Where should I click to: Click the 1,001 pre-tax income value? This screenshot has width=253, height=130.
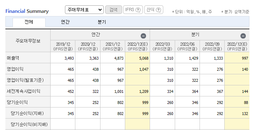coord(119,91)
